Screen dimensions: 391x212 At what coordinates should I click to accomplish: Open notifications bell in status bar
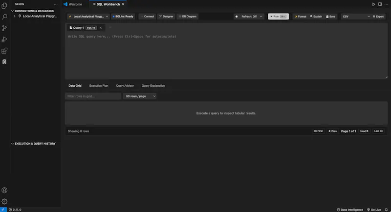(386, 210)
